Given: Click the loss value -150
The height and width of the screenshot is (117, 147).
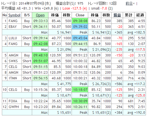Looking at the screenshot, I should [119, 55].
